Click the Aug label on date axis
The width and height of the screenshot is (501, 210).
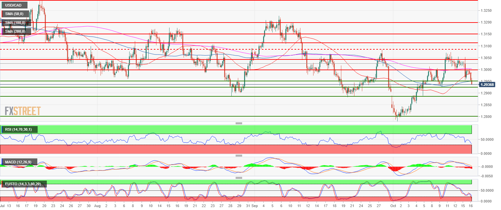97,206
